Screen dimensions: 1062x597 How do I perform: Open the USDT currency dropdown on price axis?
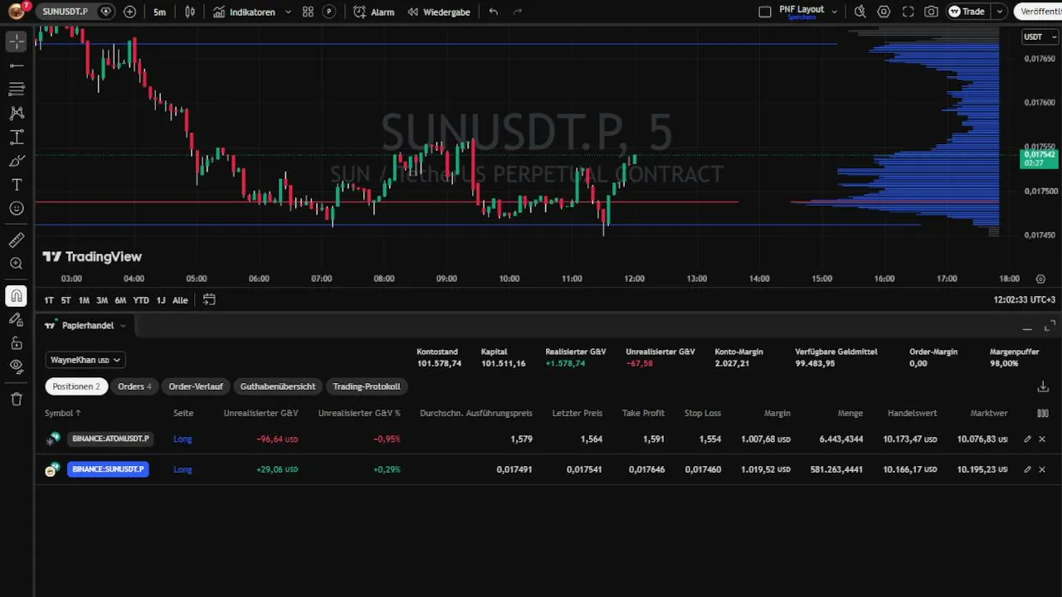tap(1040, 36)
